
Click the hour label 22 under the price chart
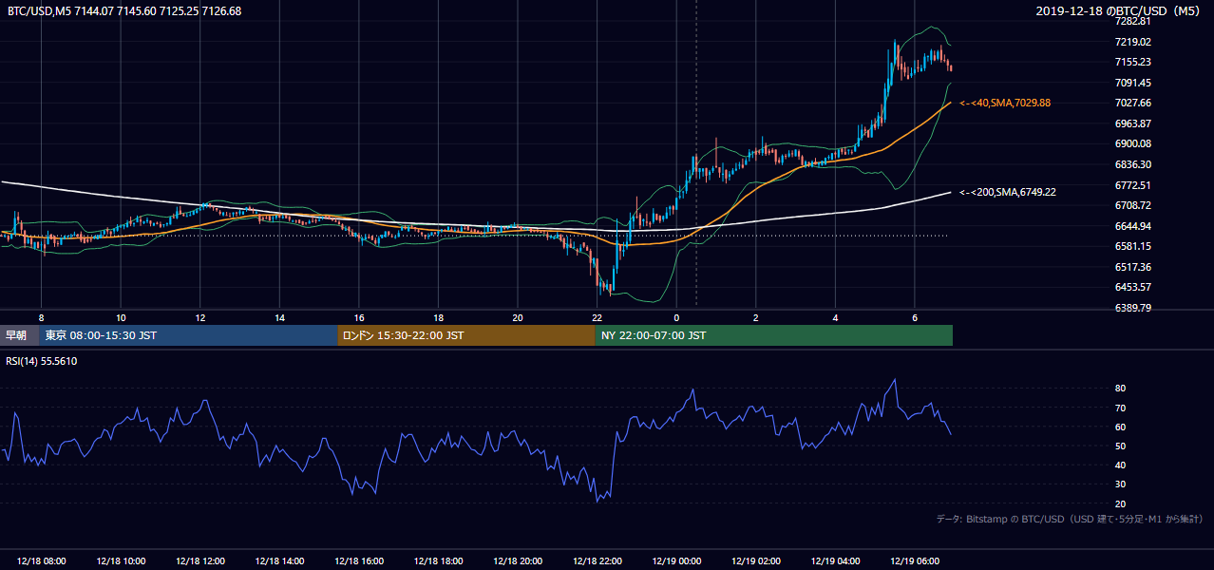(597, 317)
